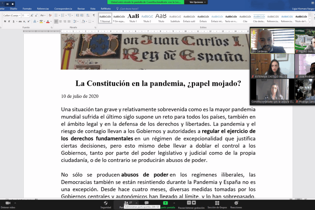Click the green share screen icon
Viewport: 315px width, 210px height.
166,203
